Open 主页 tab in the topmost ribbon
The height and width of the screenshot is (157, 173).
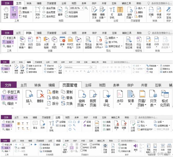[x=19, y=3]
